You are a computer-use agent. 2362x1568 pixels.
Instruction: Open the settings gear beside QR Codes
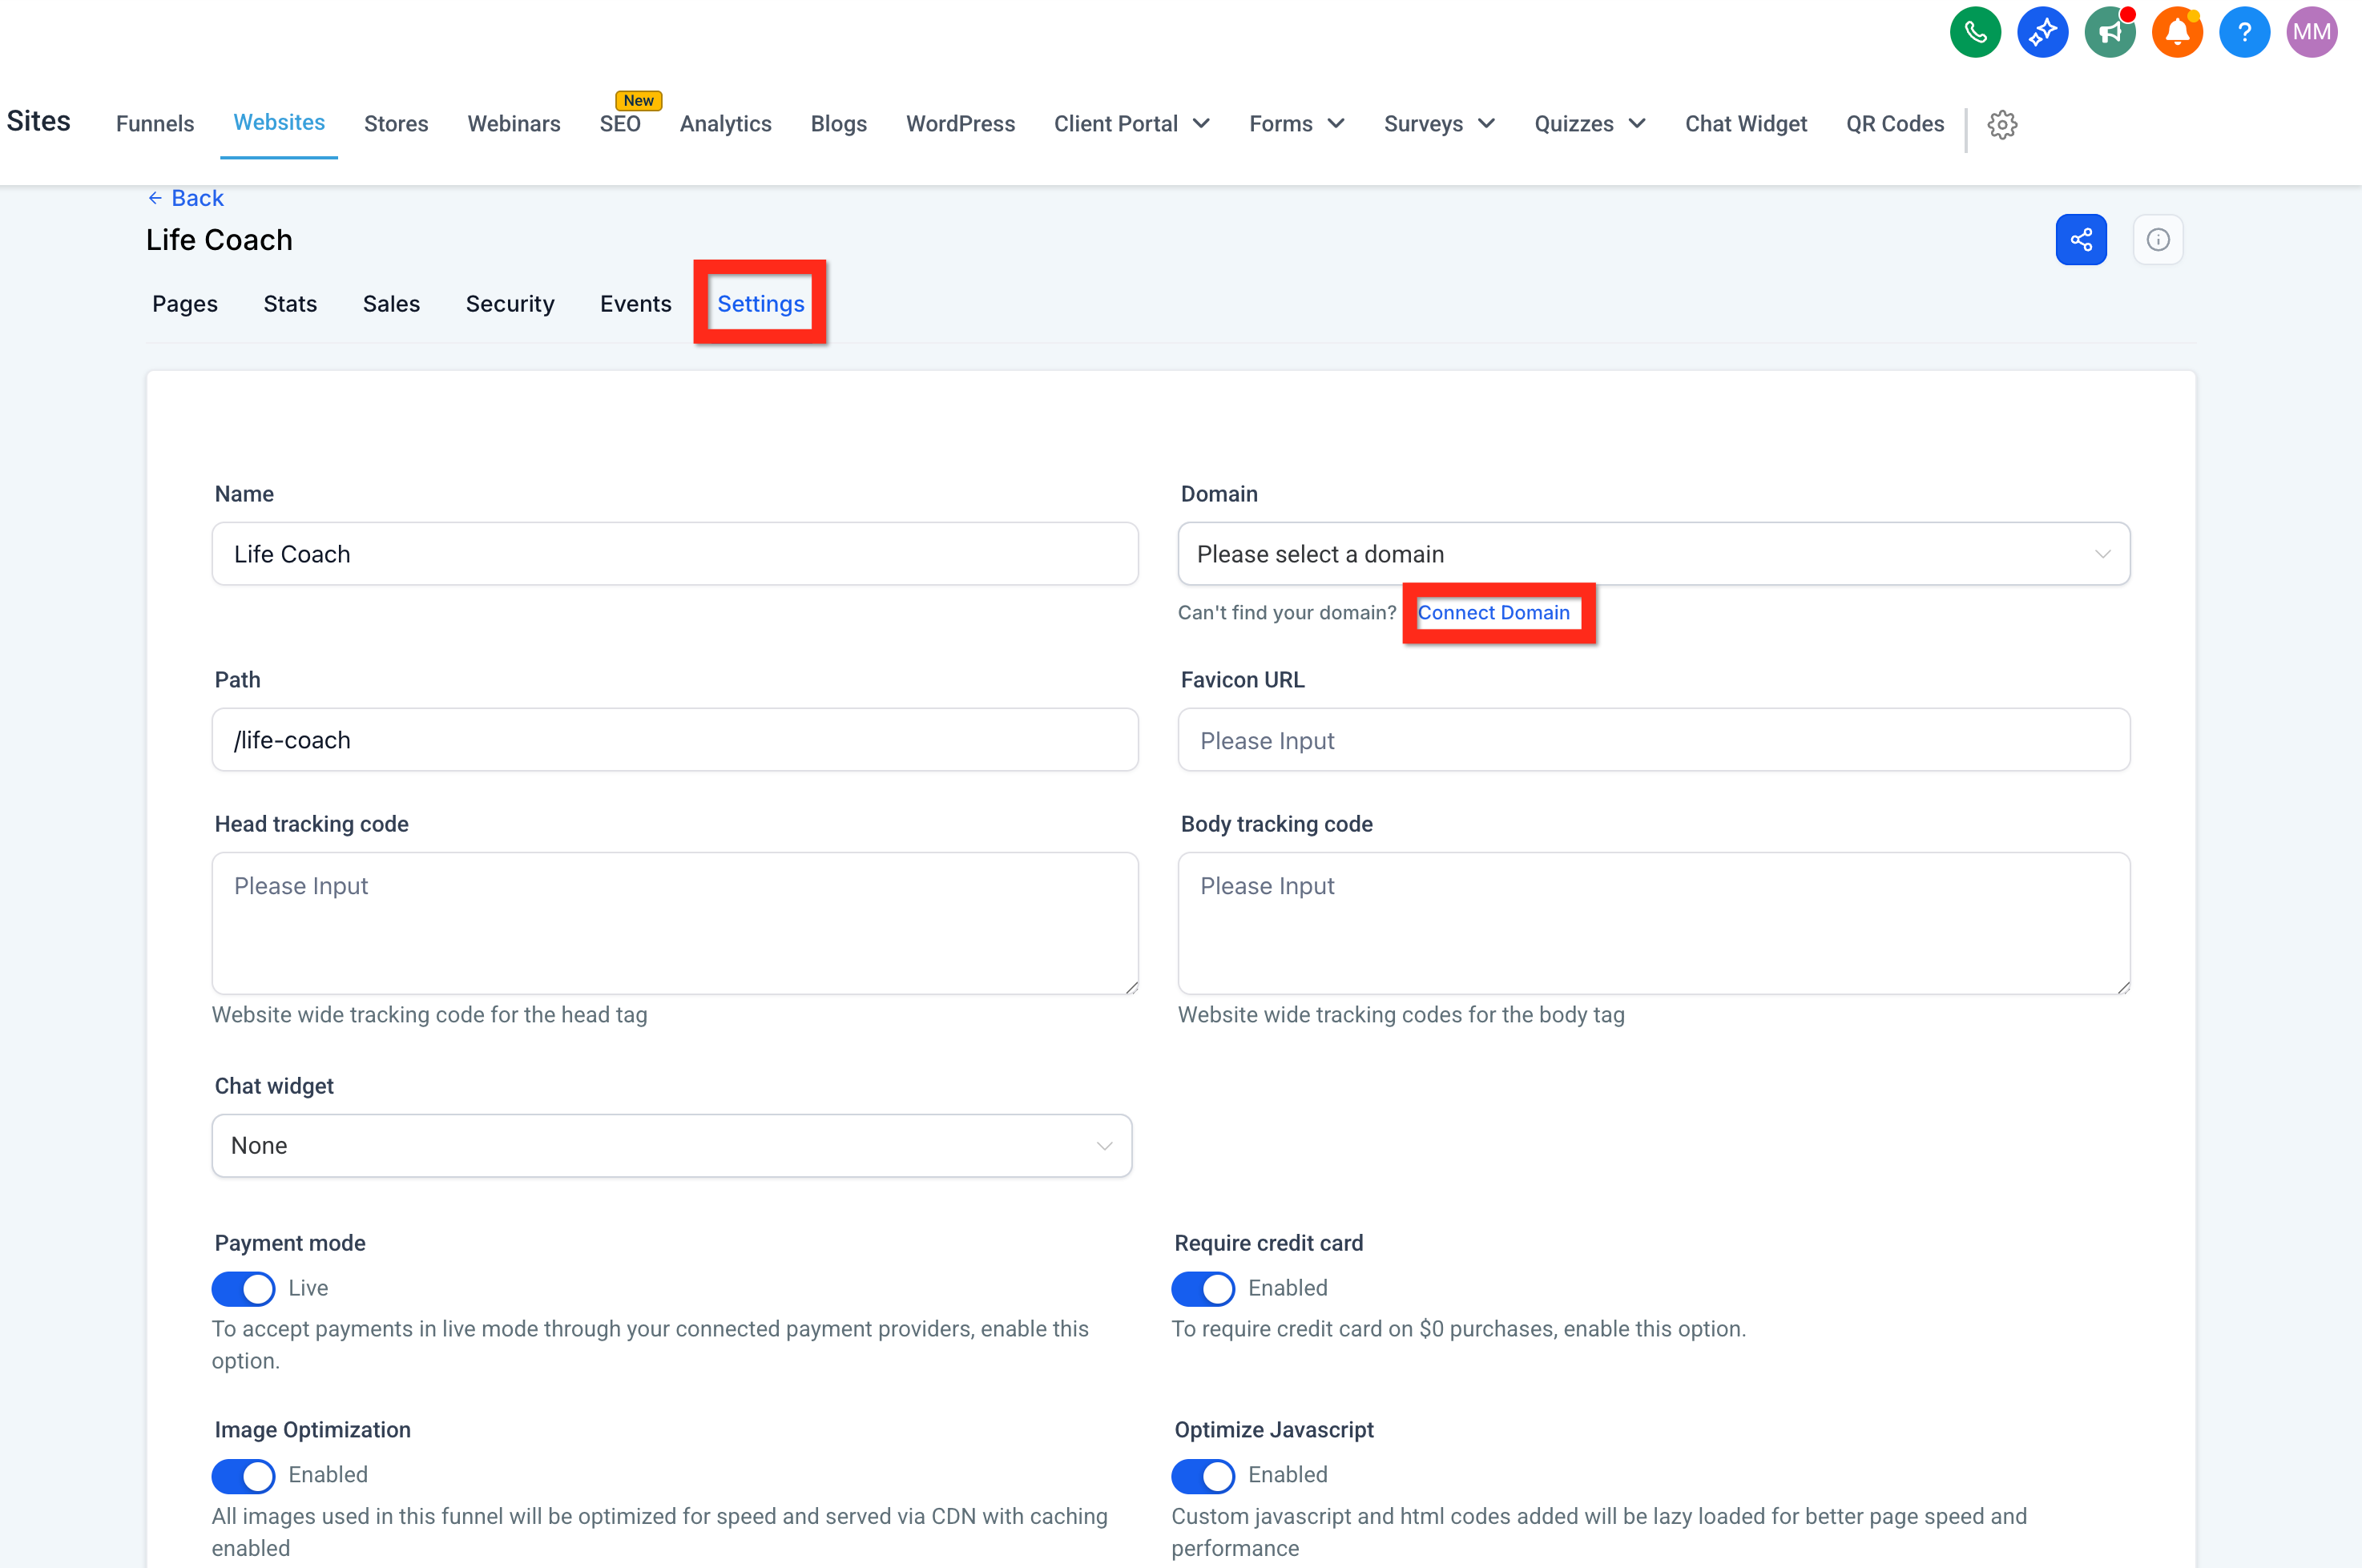[x=2002, y=124]
